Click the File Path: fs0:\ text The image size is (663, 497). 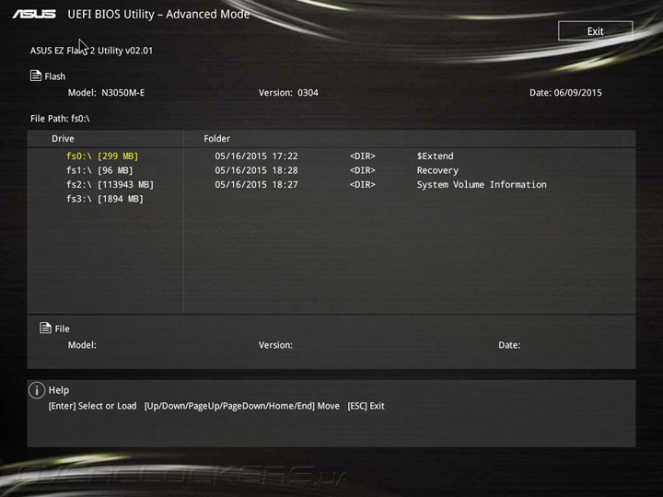[x=60, y=119]
